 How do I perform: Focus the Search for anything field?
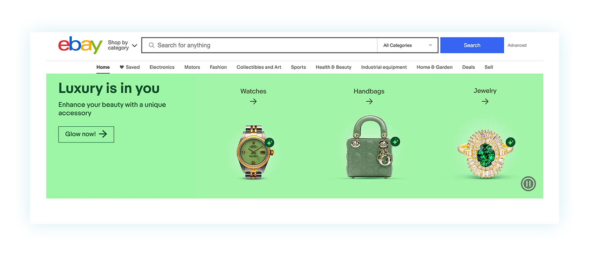click(259, 45)
